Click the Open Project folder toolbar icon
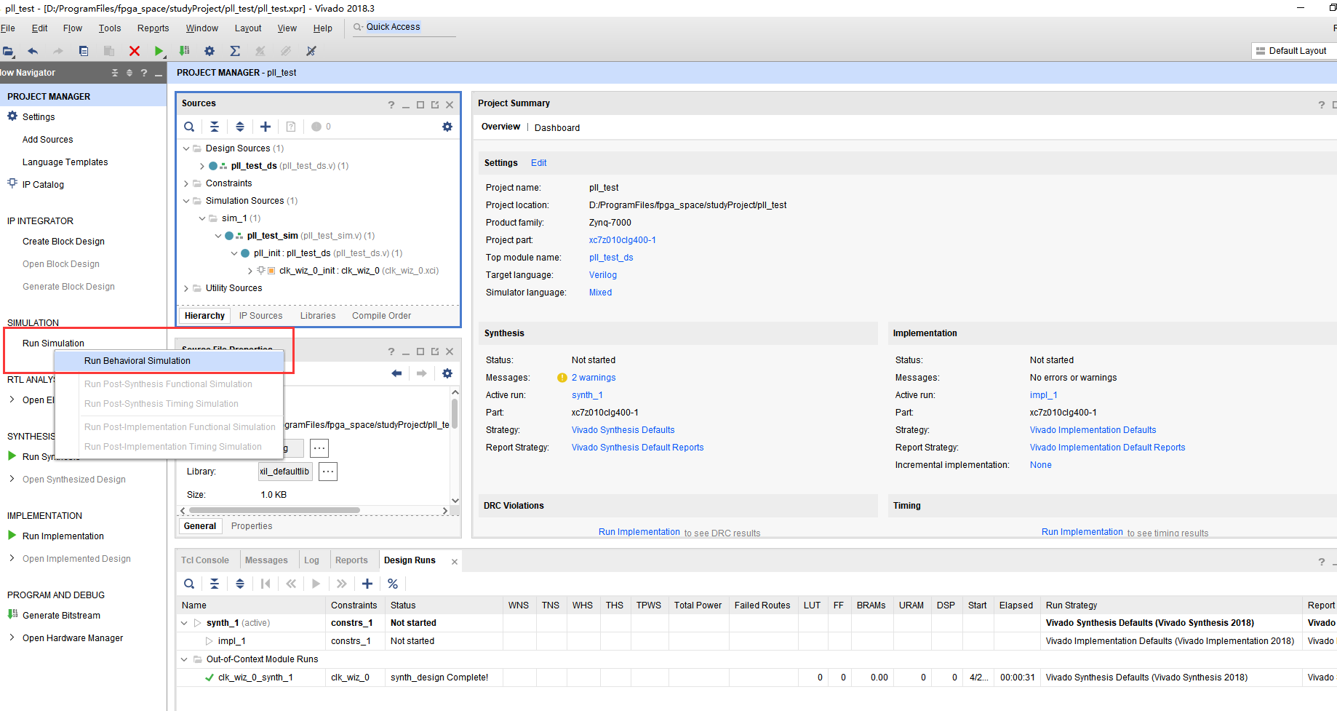Viewport: 1337px width, 711px height. [8, 51]
